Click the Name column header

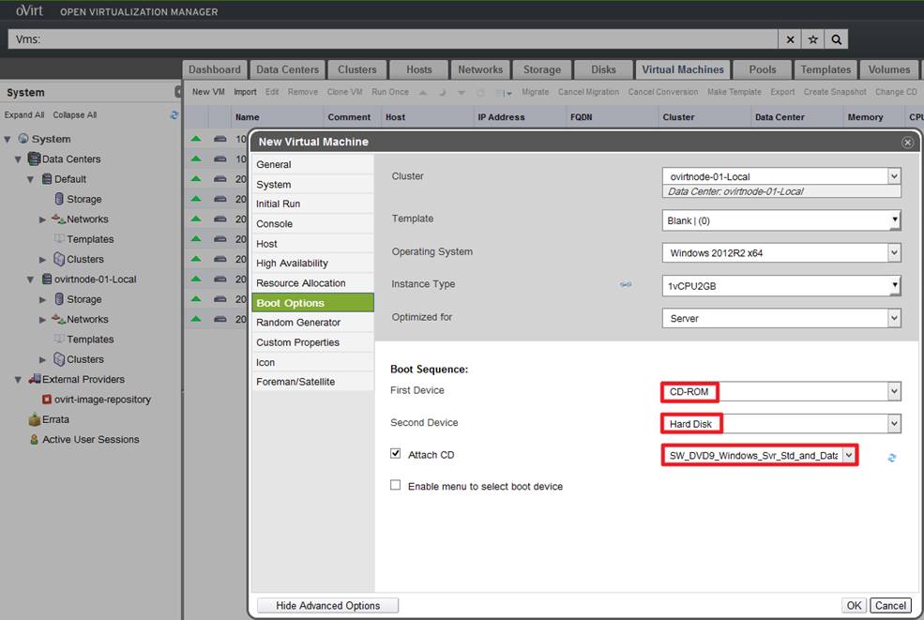(248, 117)
